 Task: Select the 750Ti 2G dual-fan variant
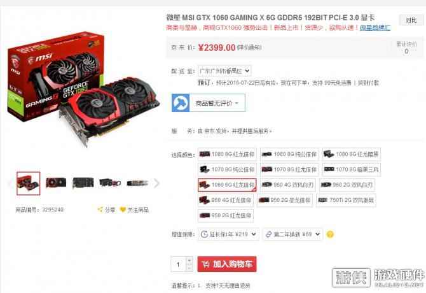coord(346,200)
